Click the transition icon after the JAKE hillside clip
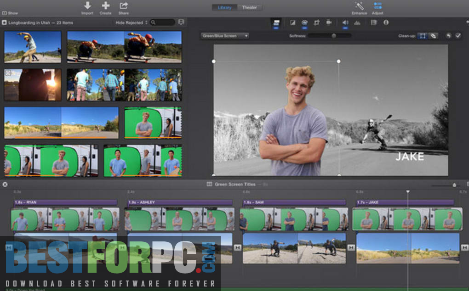The width and height of the screenshot is (469, 291). [464, 248]
